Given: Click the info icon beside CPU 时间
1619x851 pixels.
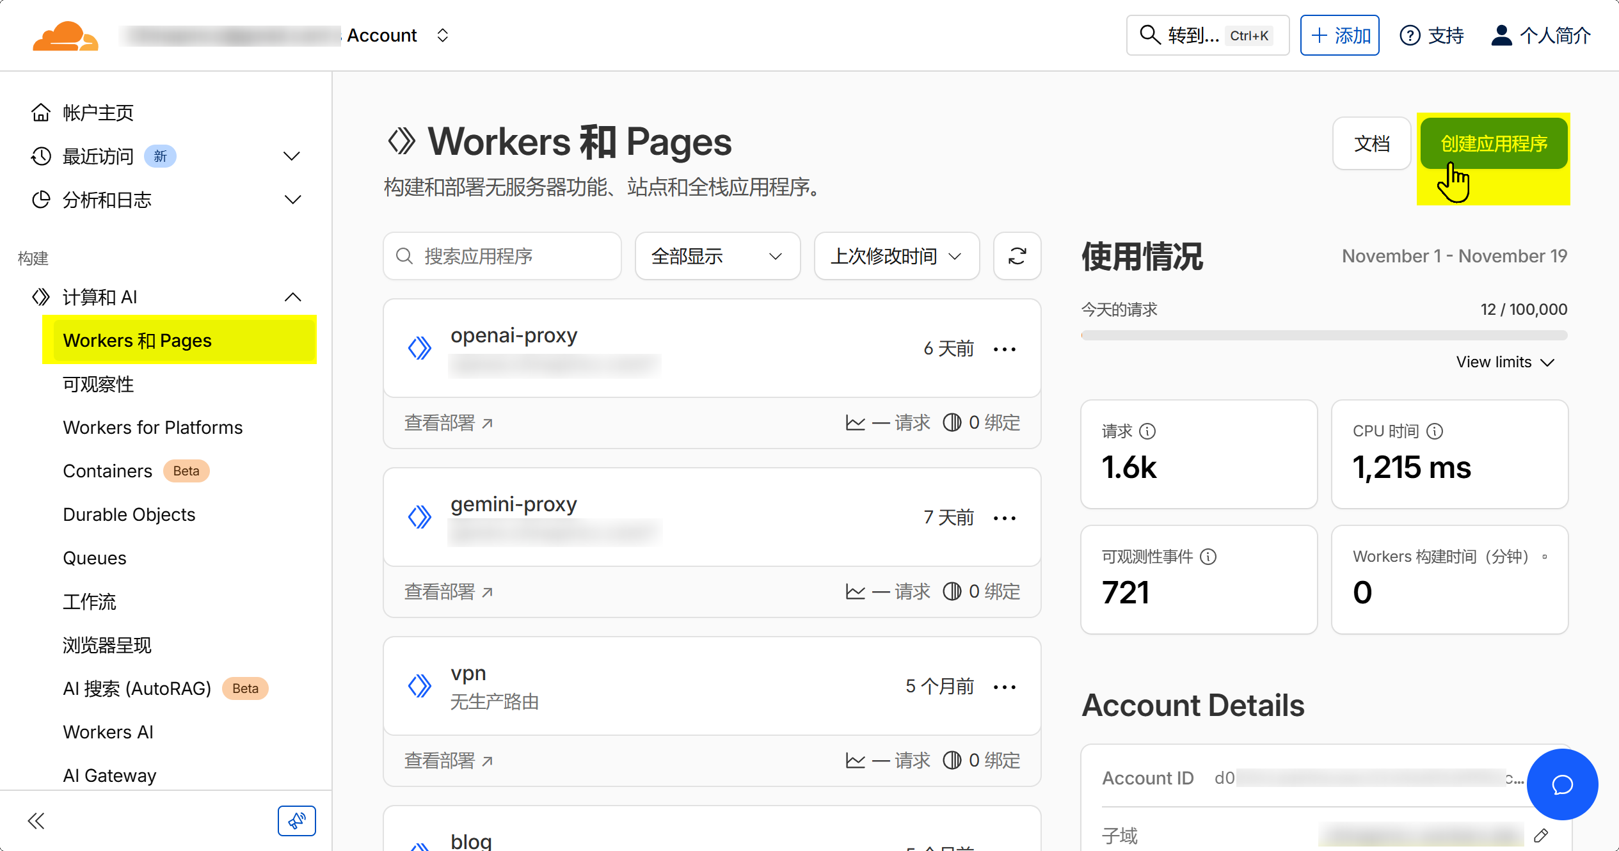Looking at the screenshot, I should pos(1435,431).
